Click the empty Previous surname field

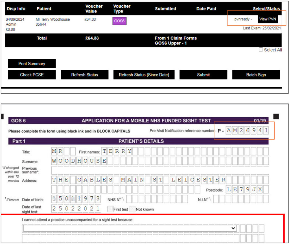coord(160,170)
